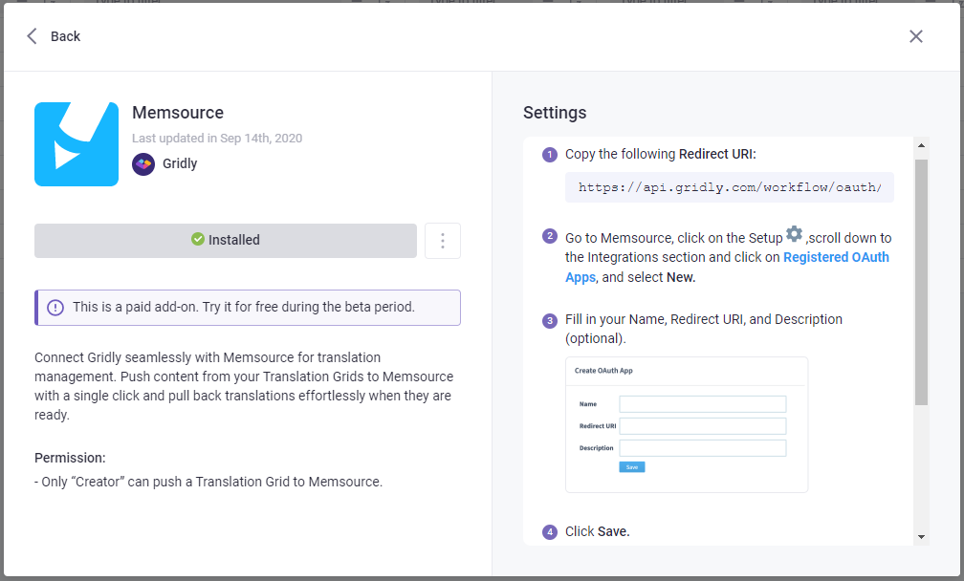Click the step 1 number badge
Viewport: 964px width, 581px height.
(550, 155)
